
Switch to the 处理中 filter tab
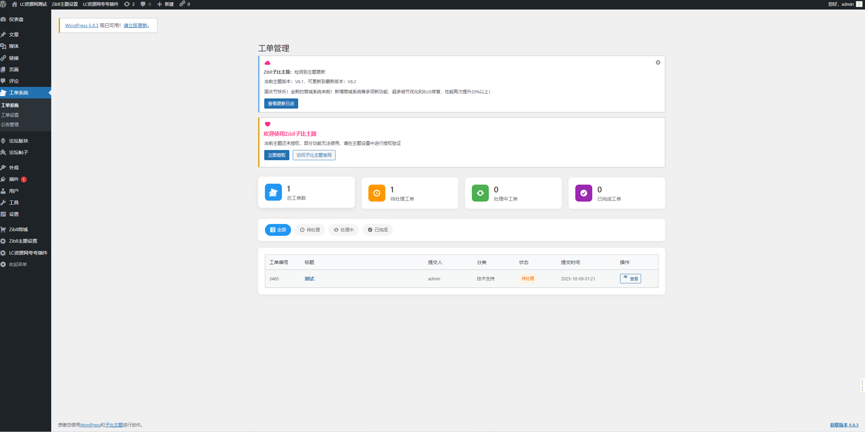tap(343, 230)
